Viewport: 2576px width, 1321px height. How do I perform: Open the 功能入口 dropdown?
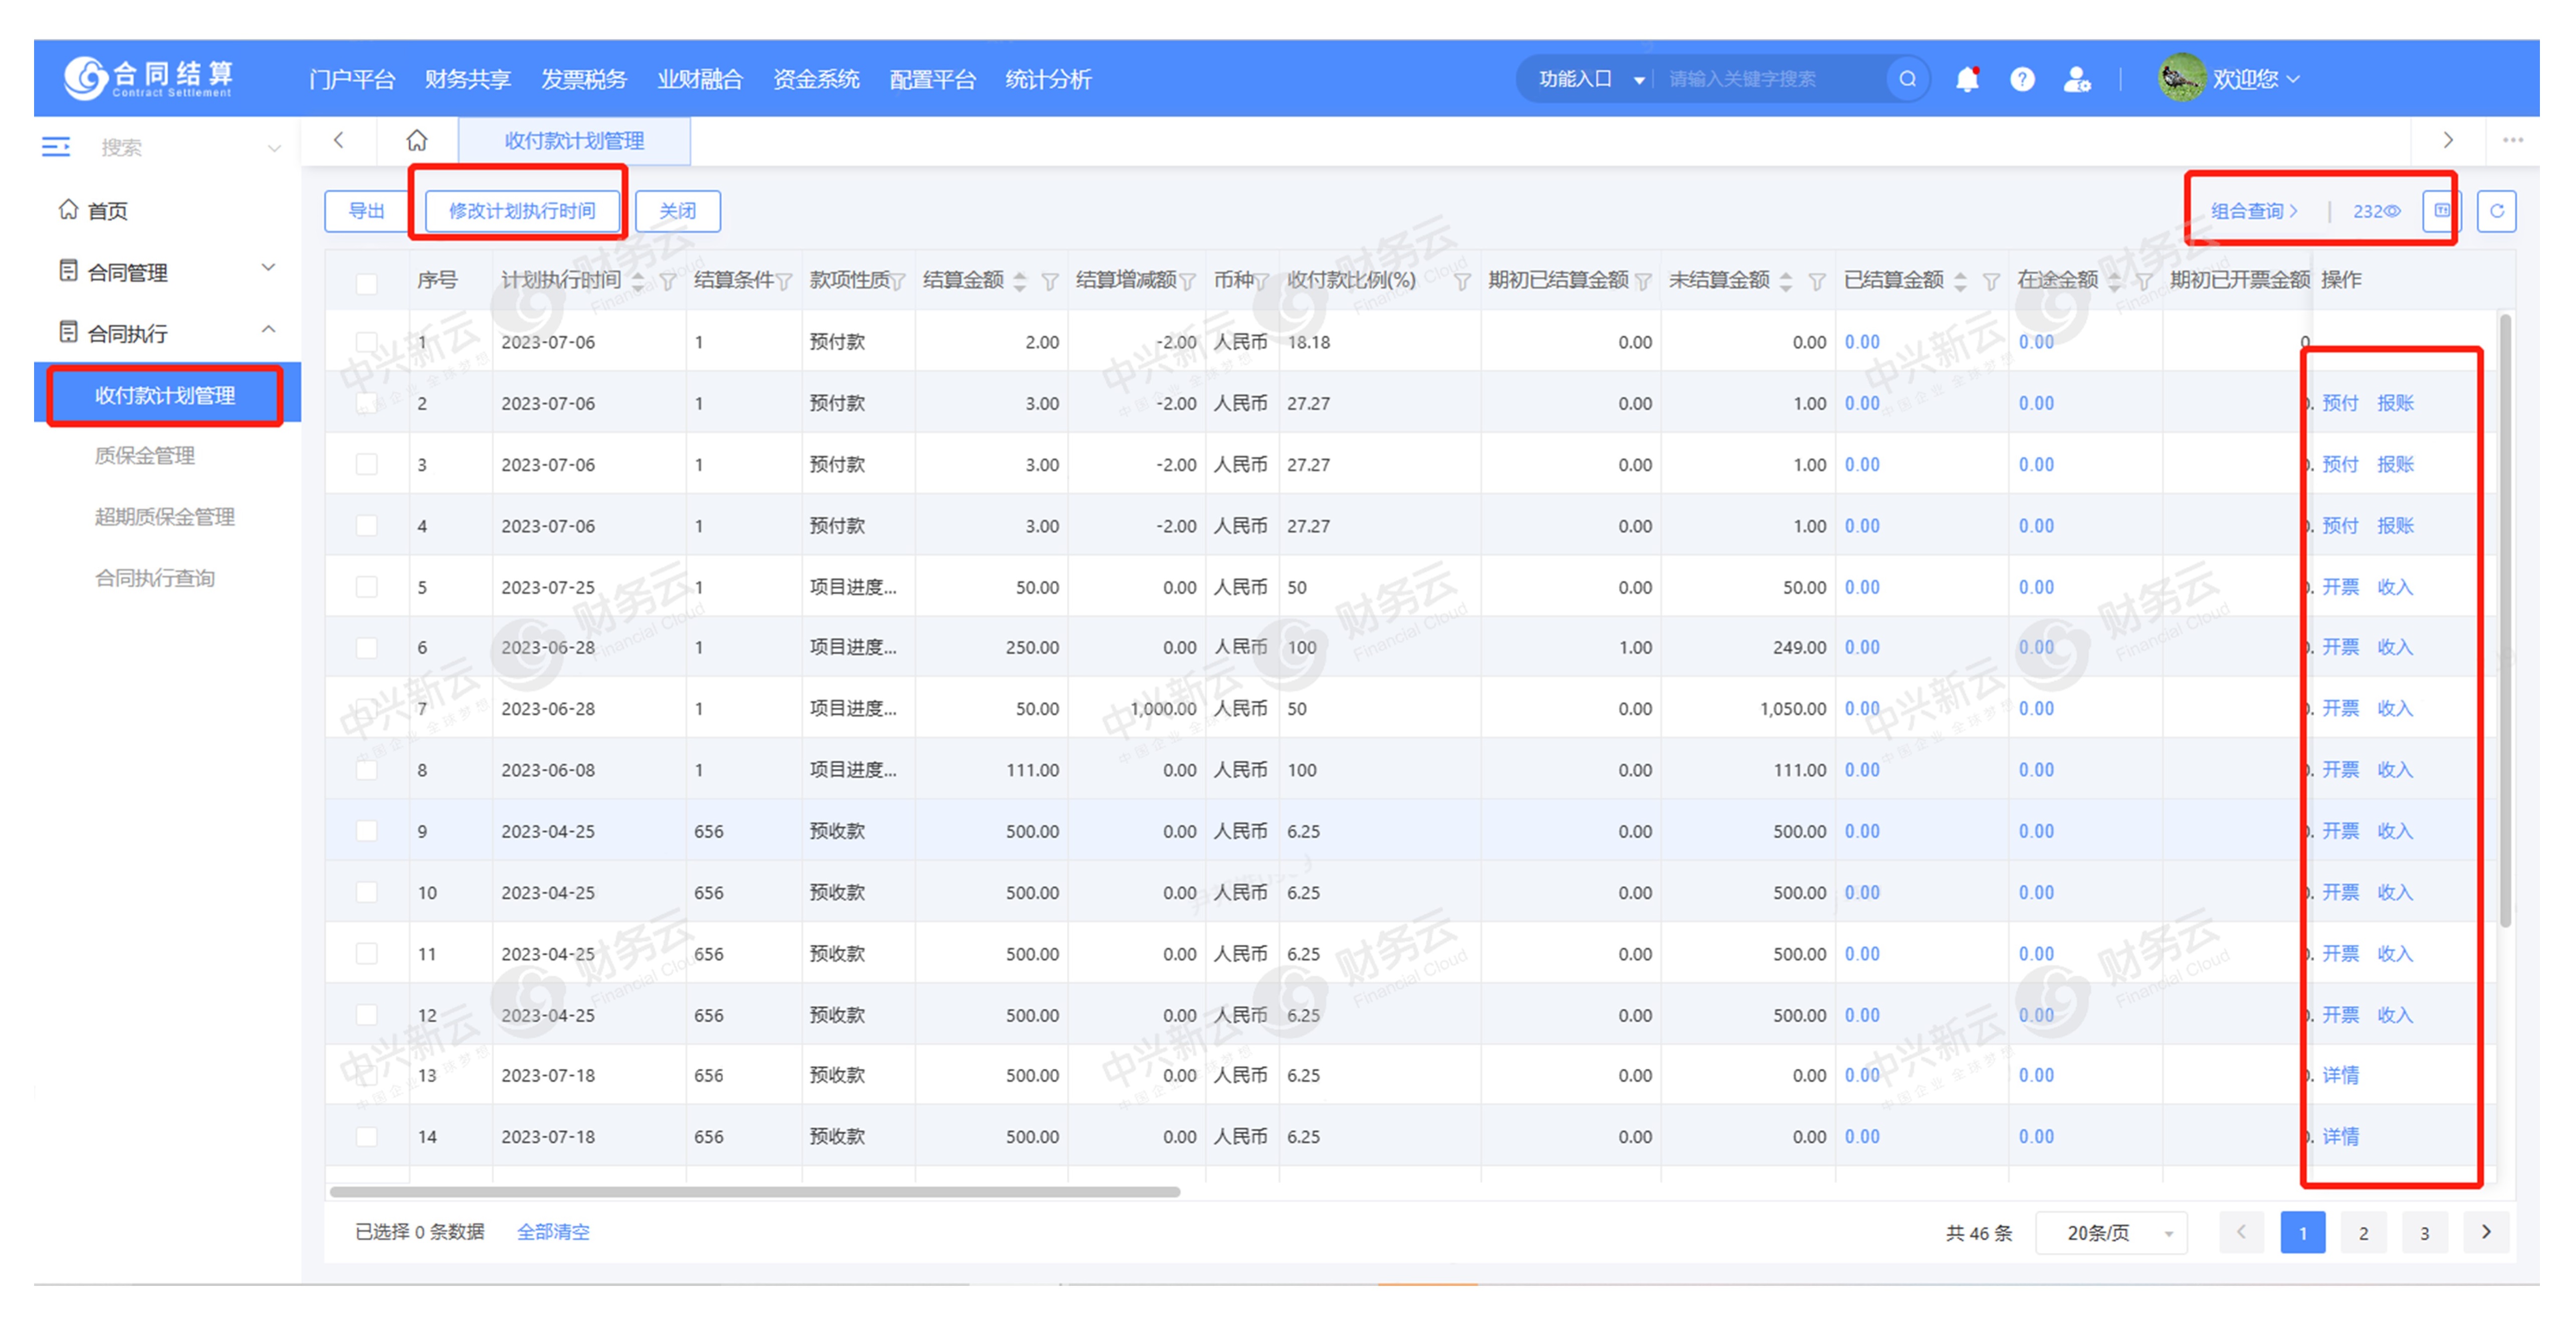[x=1591, y=79]
